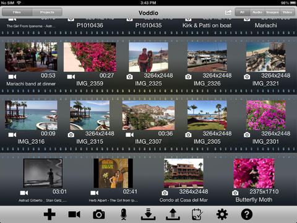Tap camera icon under Butterfly Moth

coord(235,193)
